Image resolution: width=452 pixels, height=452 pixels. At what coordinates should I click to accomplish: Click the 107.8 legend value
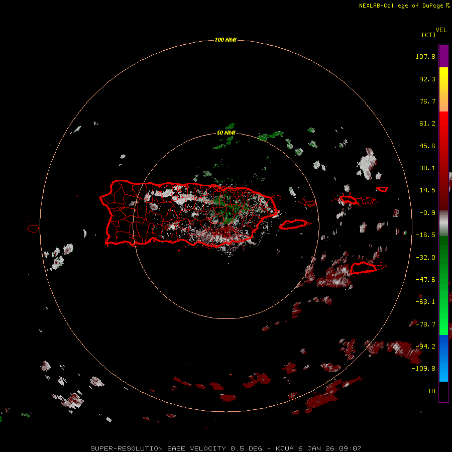pos(425,56)
